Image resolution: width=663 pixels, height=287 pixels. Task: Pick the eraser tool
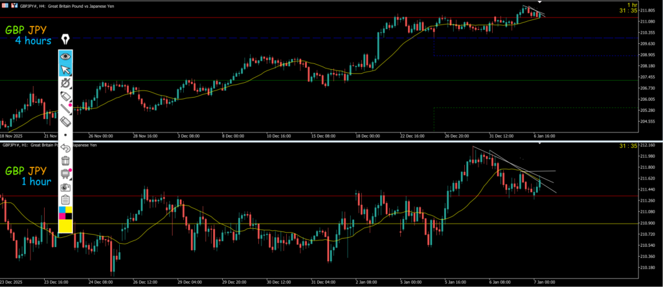click(65, 122)
